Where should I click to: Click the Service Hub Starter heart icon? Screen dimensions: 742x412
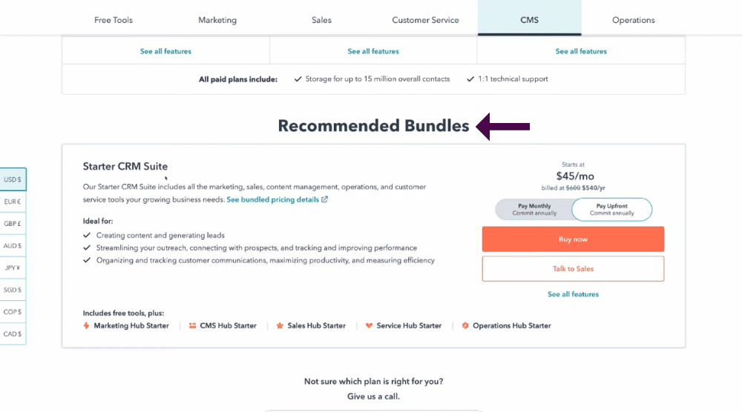click(x=369, y=325)
